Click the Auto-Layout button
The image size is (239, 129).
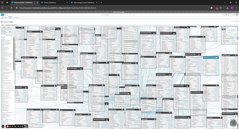tap(8, 25)
